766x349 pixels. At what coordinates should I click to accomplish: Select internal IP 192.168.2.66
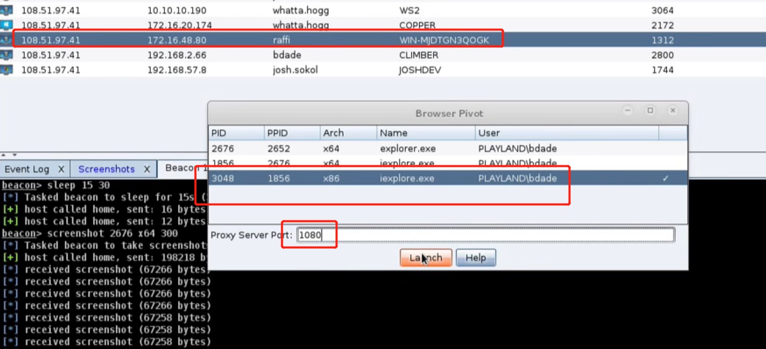pos(177,55)
